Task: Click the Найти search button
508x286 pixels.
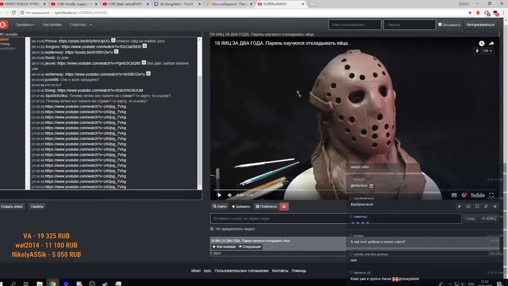Action: 219,207
